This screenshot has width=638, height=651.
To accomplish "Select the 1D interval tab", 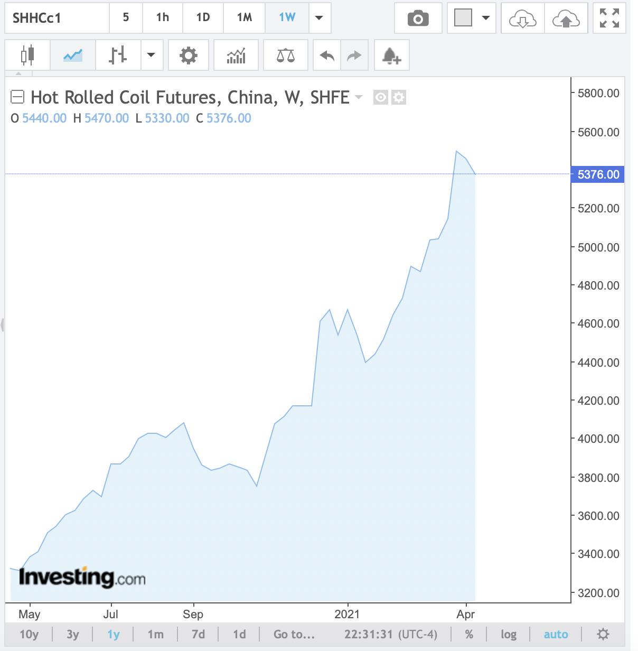I will [x=203, y=18].
